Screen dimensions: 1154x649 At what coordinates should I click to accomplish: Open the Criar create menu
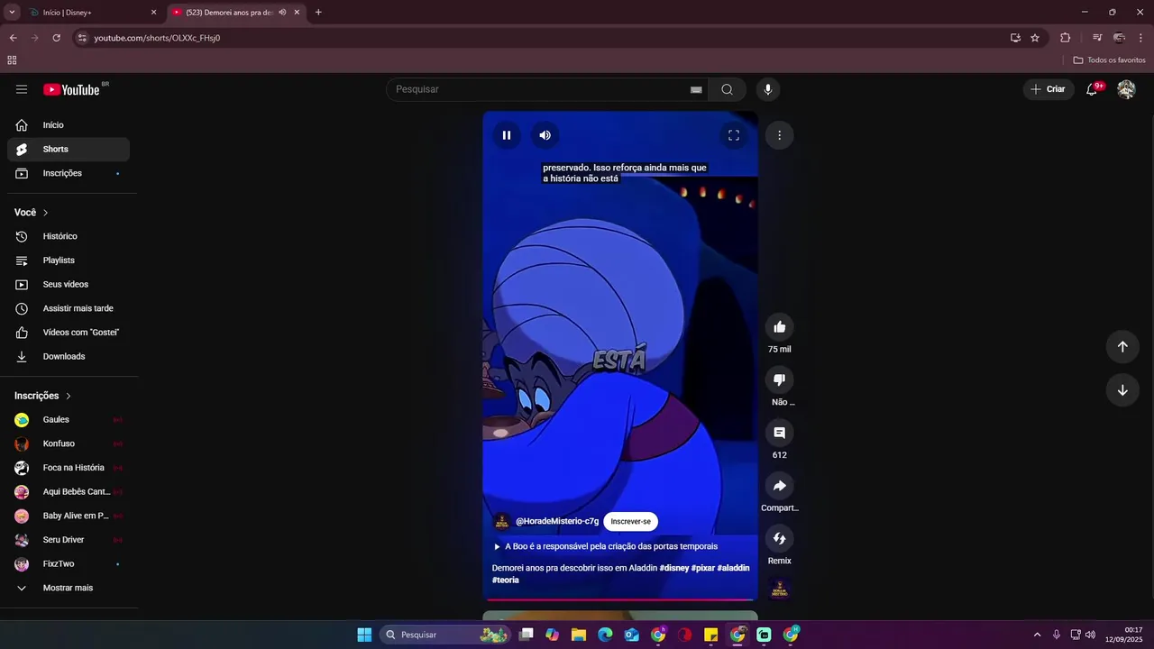pyautogui.click(x=1049, y=89)
